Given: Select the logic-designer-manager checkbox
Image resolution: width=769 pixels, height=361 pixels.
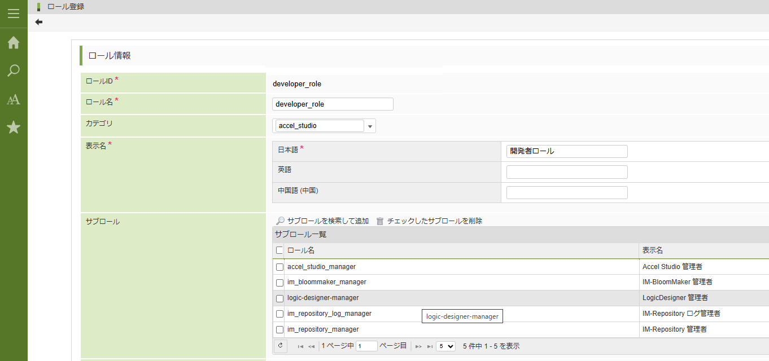Looking at the screenshot, I should pos(279,298).
